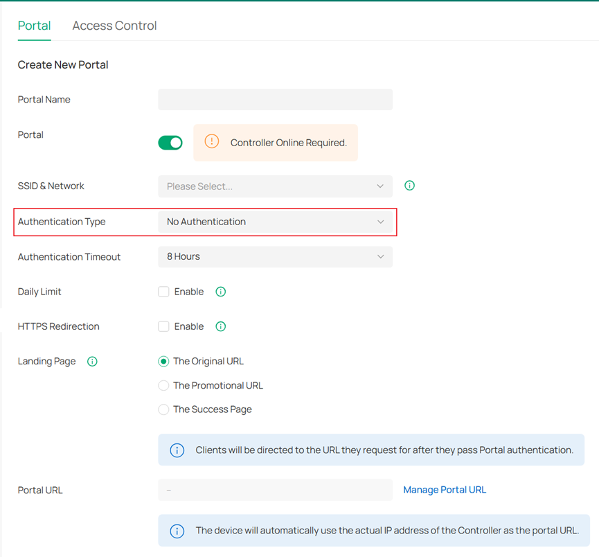Select the Portal tab
This screenshot has width=599, height=557.
click(x=34, y=26)
